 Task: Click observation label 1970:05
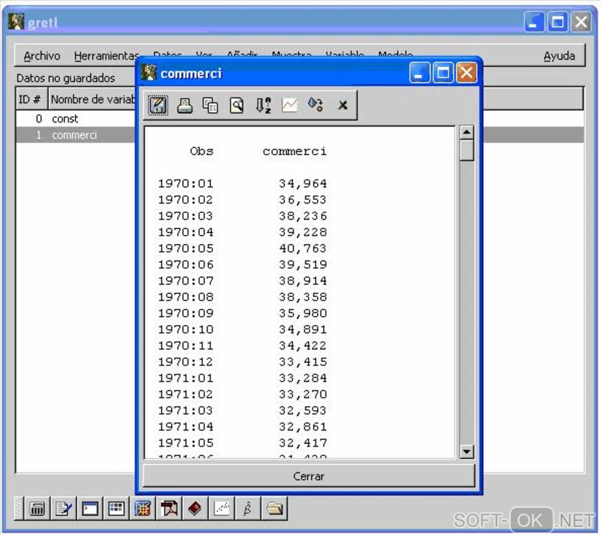coord(186,248)
